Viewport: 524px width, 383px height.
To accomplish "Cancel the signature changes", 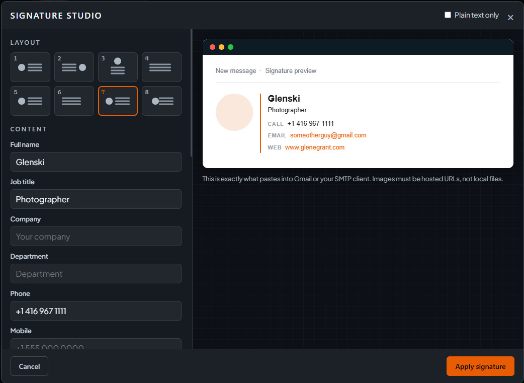I will (x=29, y=366).
